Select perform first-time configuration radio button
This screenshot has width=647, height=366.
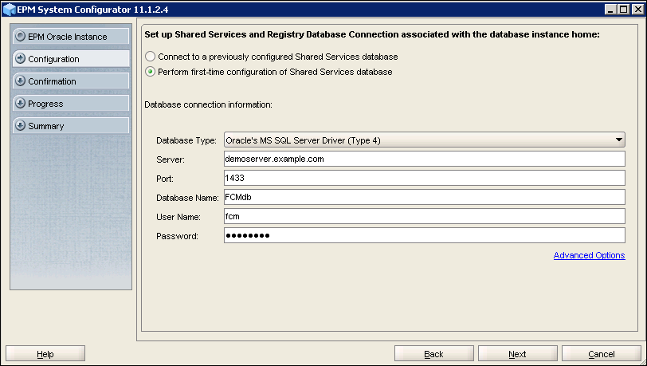151,72
